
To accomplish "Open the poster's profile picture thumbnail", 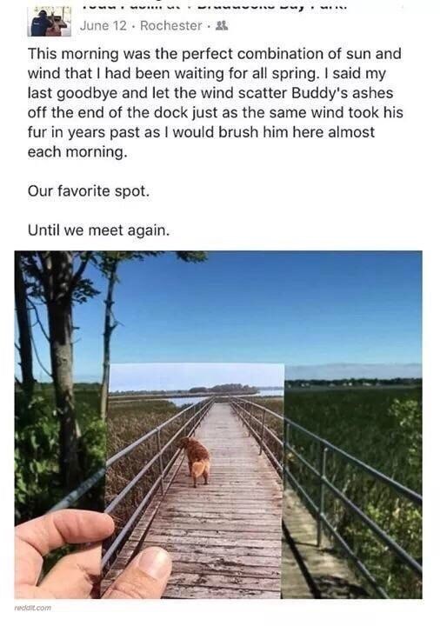I will (50, 22).
